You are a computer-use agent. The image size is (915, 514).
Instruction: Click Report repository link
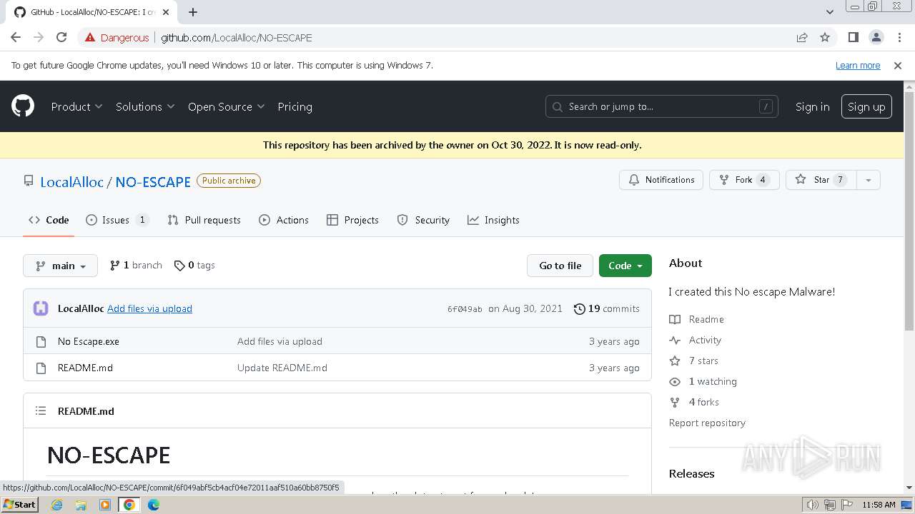(x=707, y=423)
